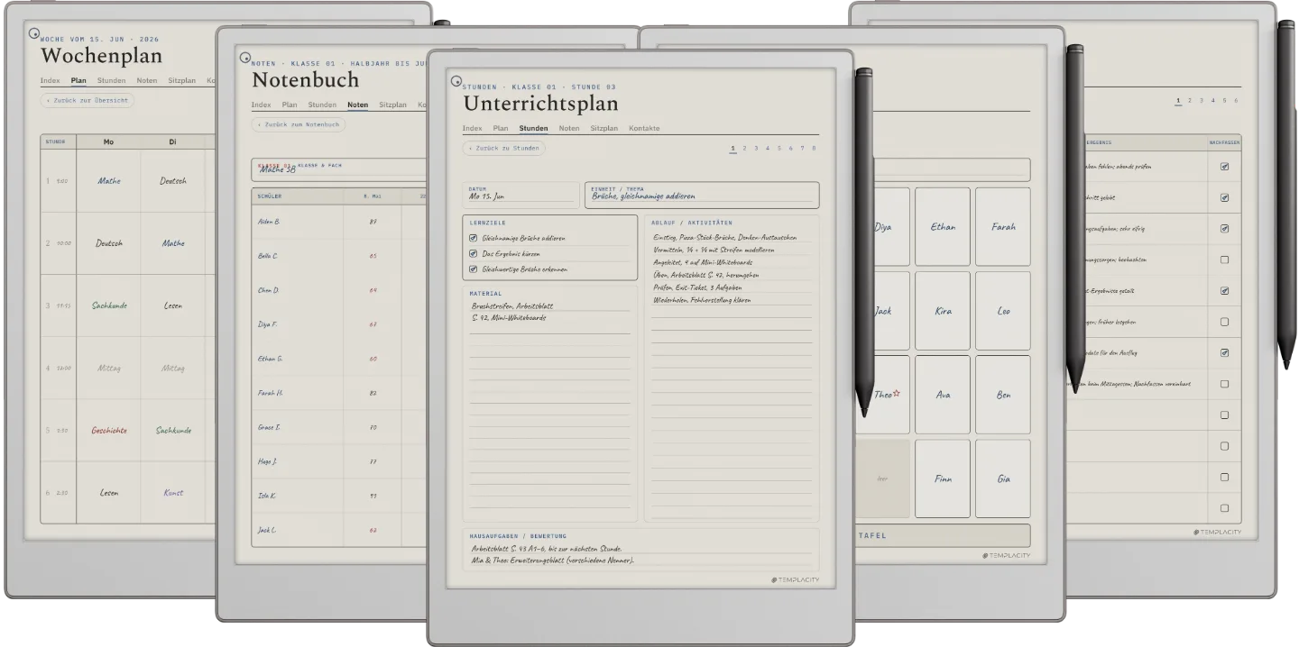Click the Templacity logo below the Tafel bar

point(1006,556)
